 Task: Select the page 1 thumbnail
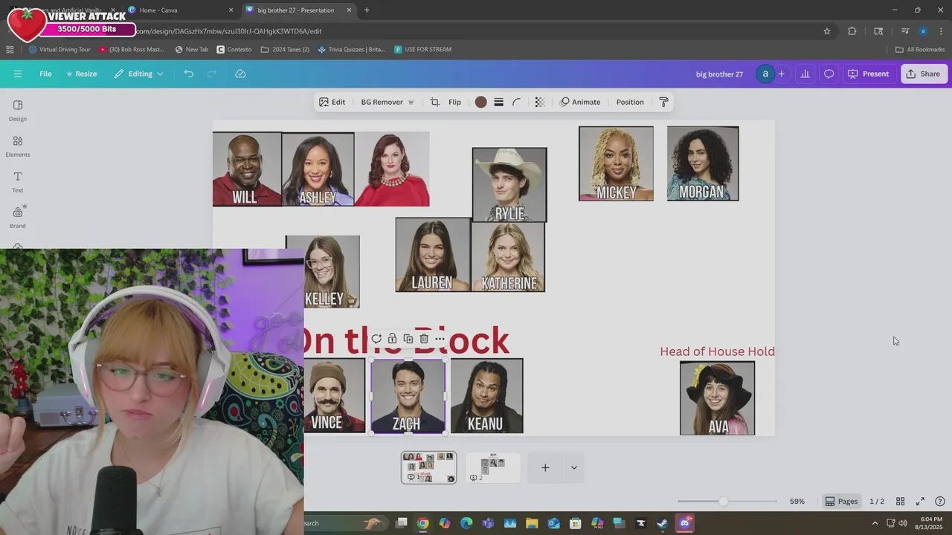[428, 467]
